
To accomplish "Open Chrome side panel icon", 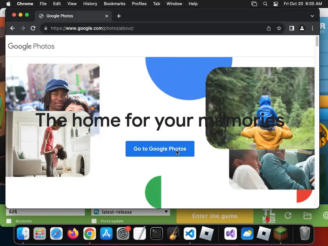I will 291,28.
